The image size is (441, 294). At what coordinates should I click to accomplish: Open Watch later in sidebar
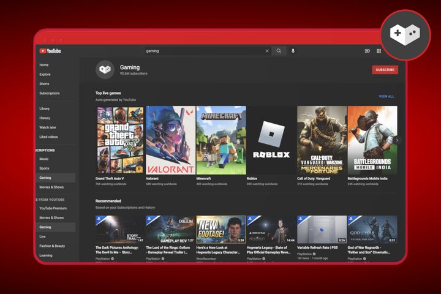(48, 127)
